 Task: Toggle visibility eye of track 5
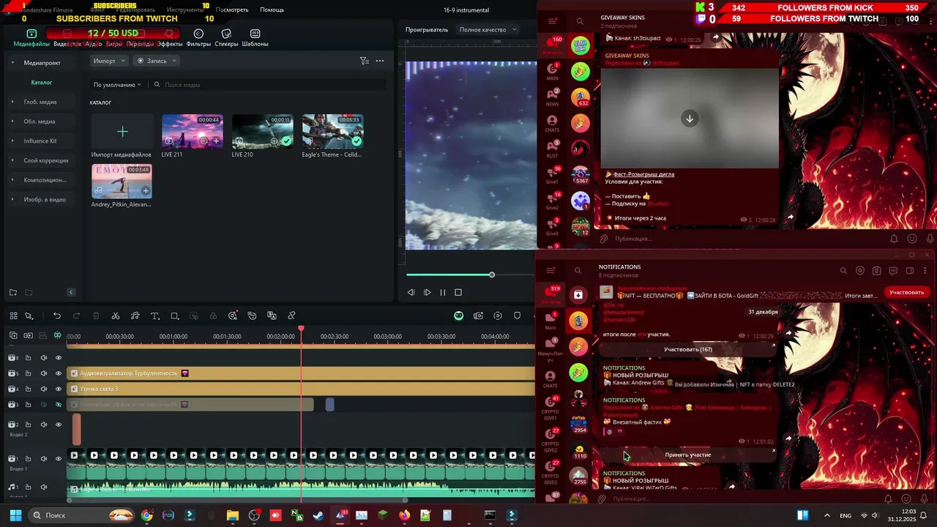(x=59, y=373)
